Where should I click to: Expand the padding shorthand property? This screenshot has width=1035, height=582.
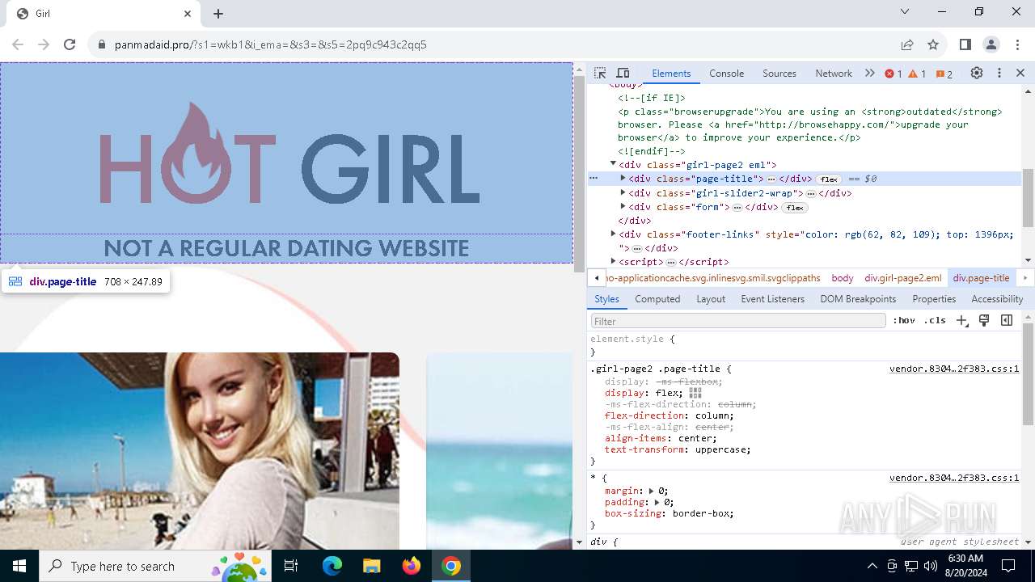[x=657, y=502]
